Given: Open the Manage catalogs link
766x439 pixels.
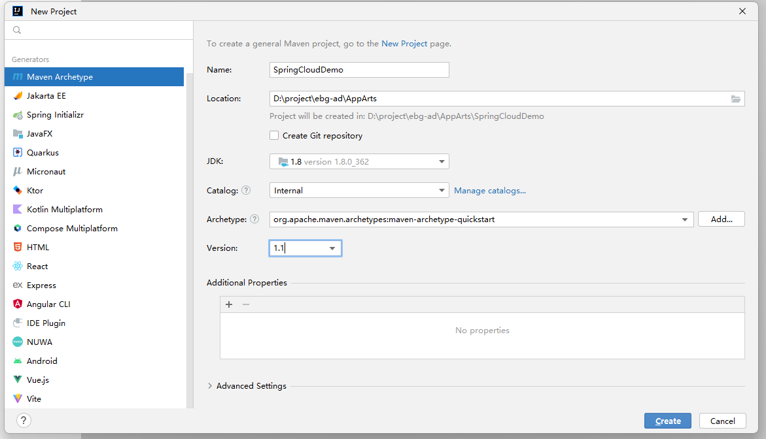Looking at the screenshot, I should [x=490, y=191].
